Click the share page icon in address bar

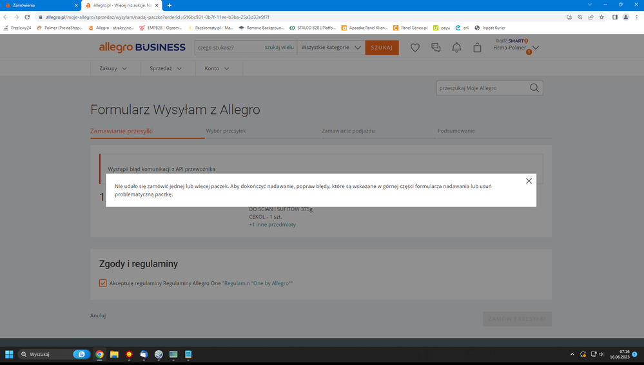tap(590, 17)
